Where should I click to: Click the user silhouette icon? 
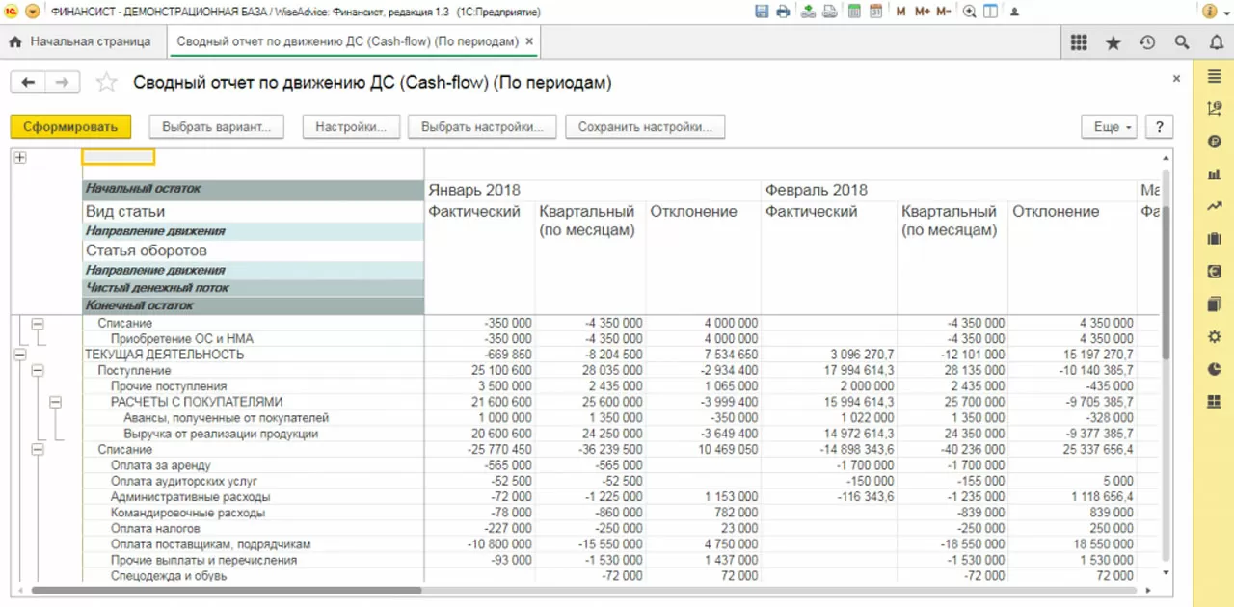[x=1015, y=12]
